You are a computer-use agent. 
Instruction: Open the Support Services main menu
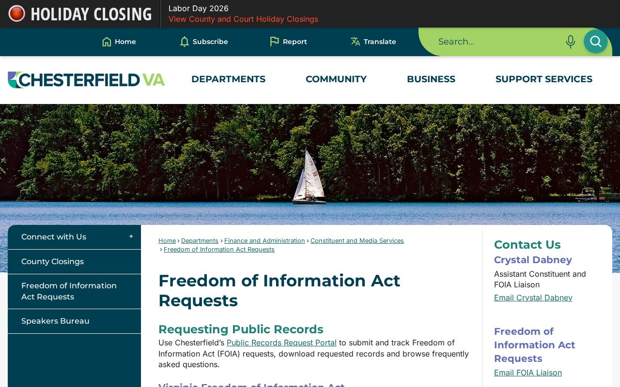tap(544, 79)
